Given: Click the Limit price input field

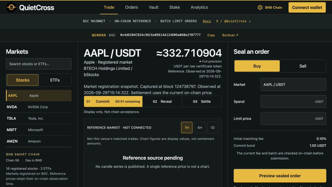Looking at the screenshot, I should (x=293, y=118).
